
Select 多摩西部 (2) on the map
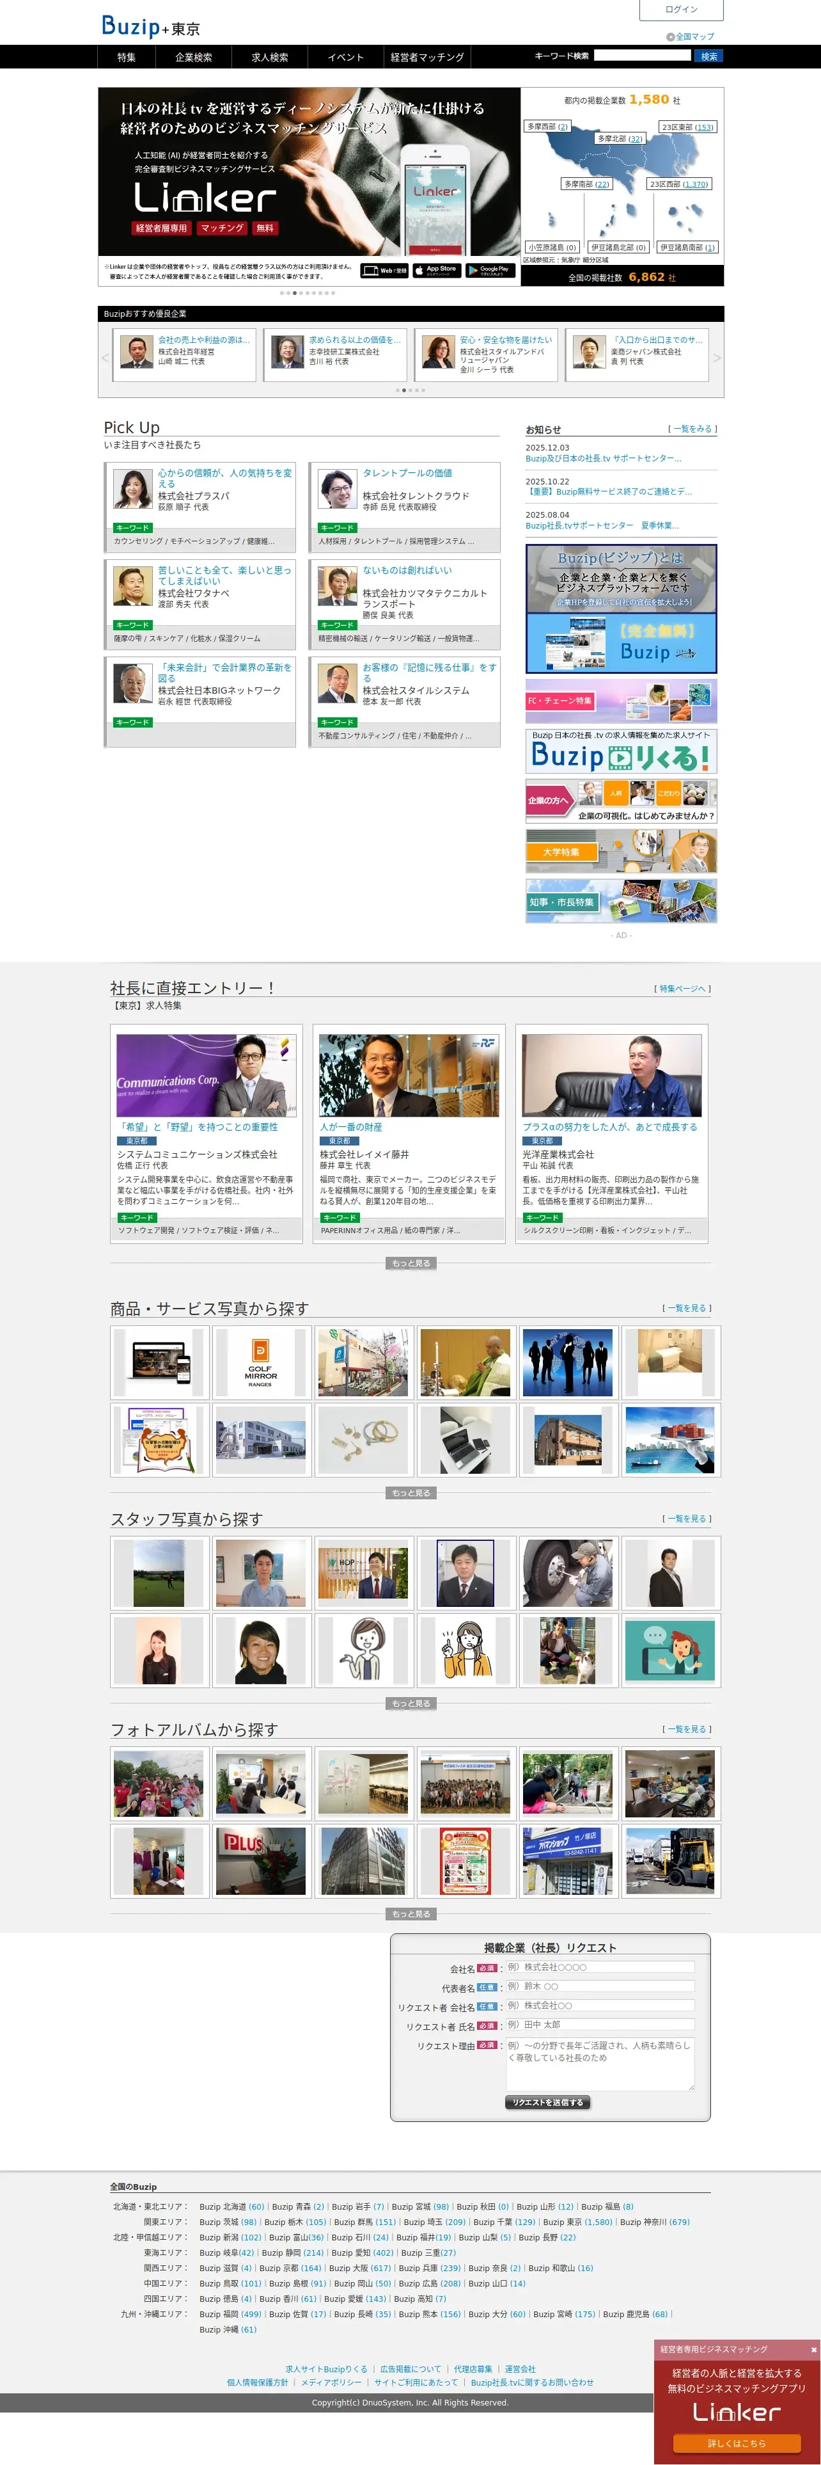click(547, 126)
